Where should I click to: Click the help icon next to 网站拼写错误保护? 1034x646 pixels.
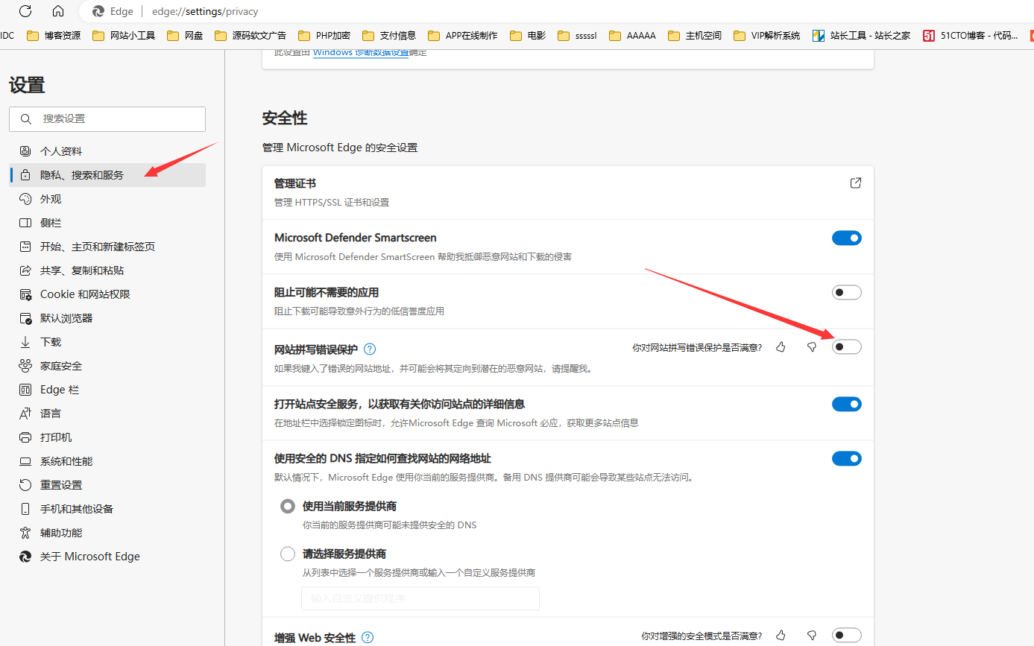(x=370, y=349)
